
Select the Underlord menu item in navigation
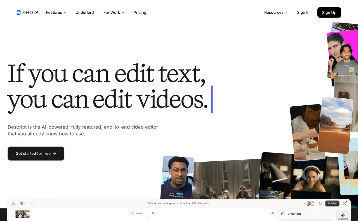84,13
